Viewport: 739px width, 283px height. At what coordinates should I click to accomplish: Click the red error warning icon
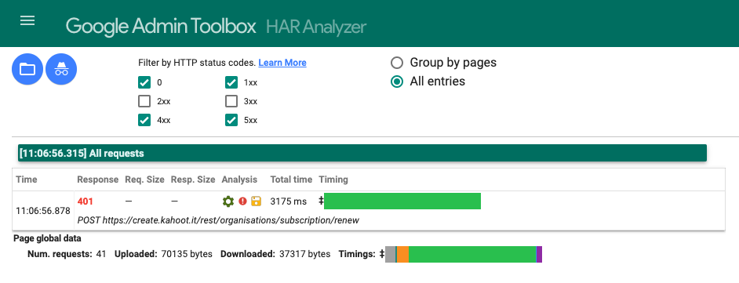coord(242,201)
